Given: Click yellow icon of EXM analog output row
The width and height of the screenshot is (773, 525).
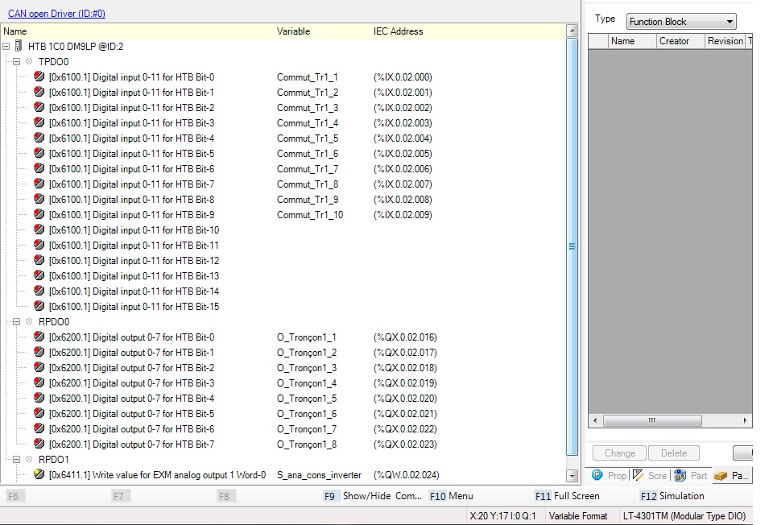Looking at the screenshot, I should pos(39,475).
